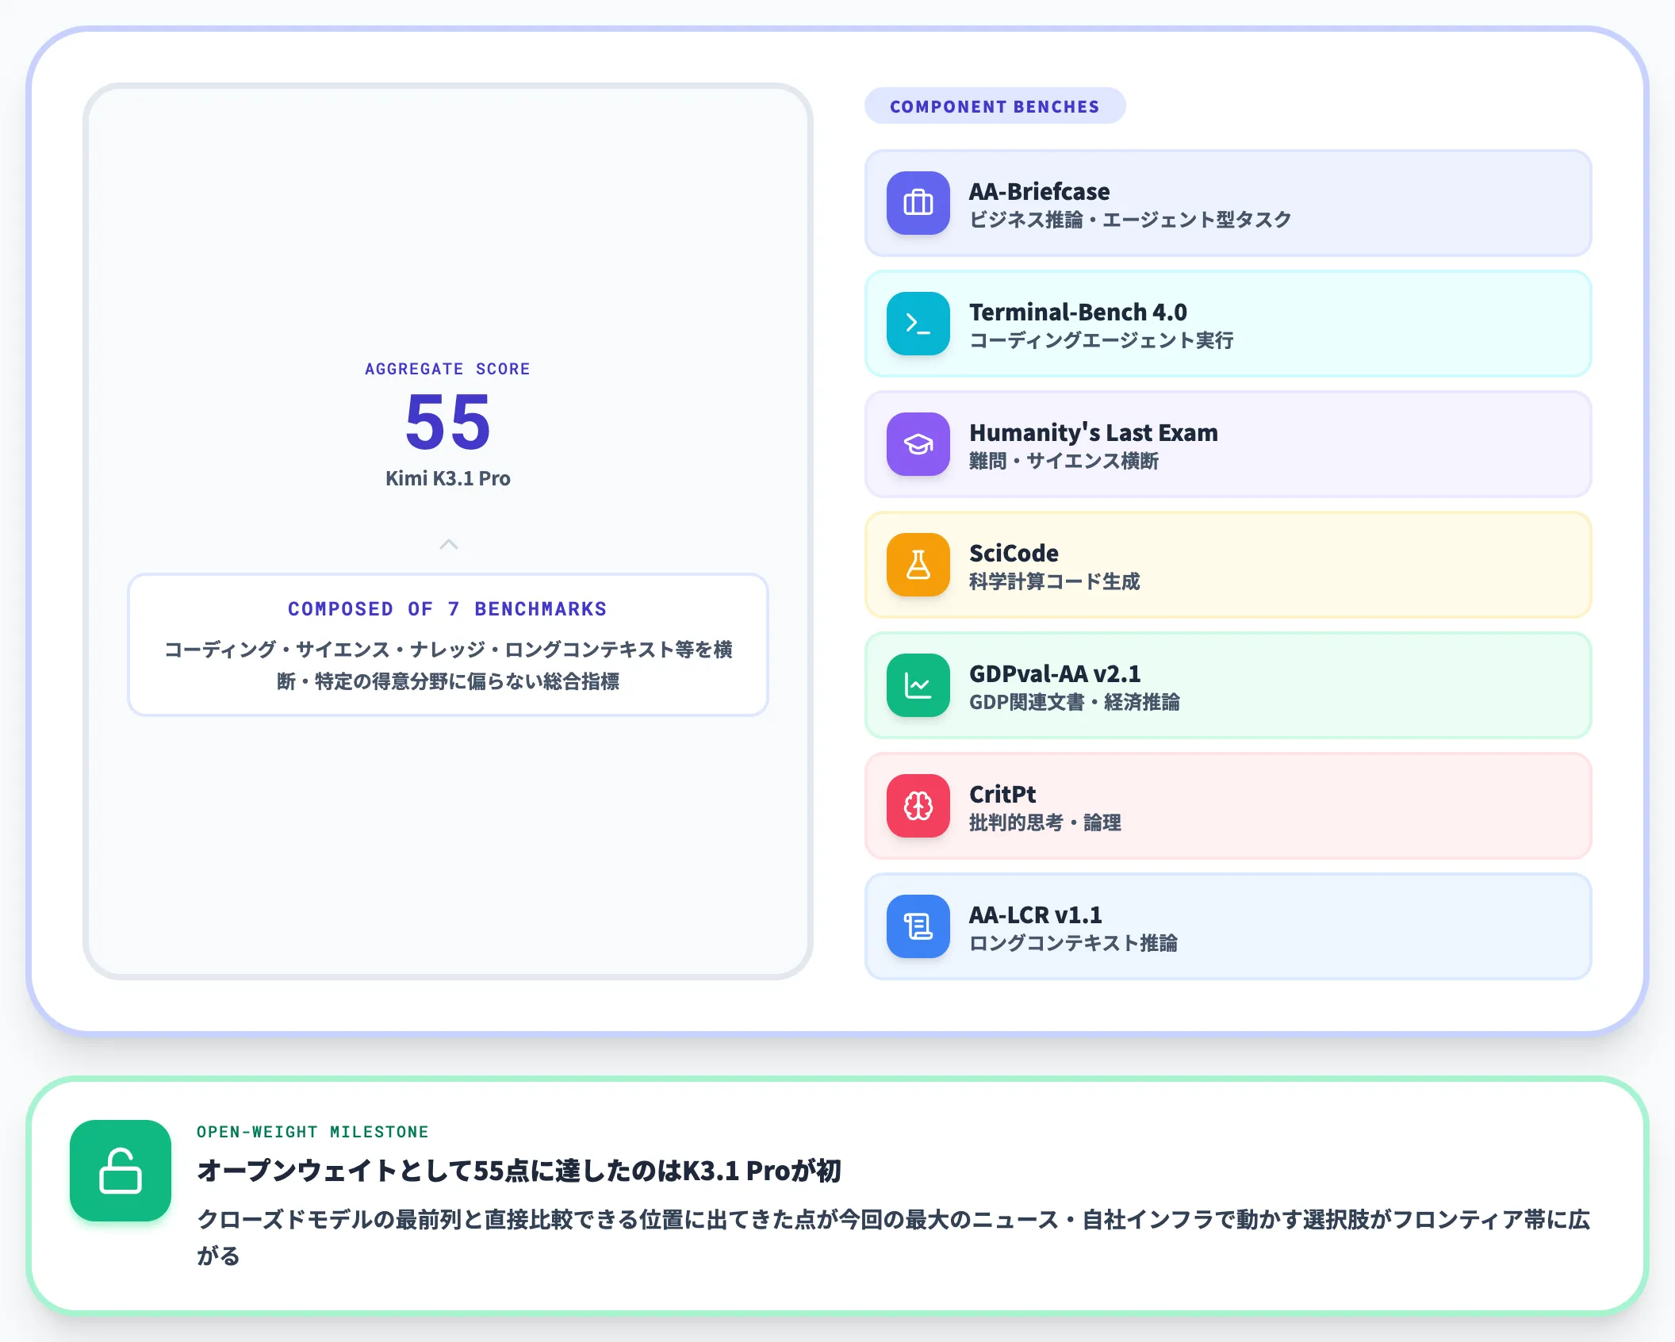The height and width of the screenshot is (1342, 1675).
Task: Click the AA-Briefcase title text
Action: 1039,191
